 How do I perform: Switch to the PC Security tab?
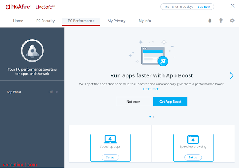click(45, 21)
